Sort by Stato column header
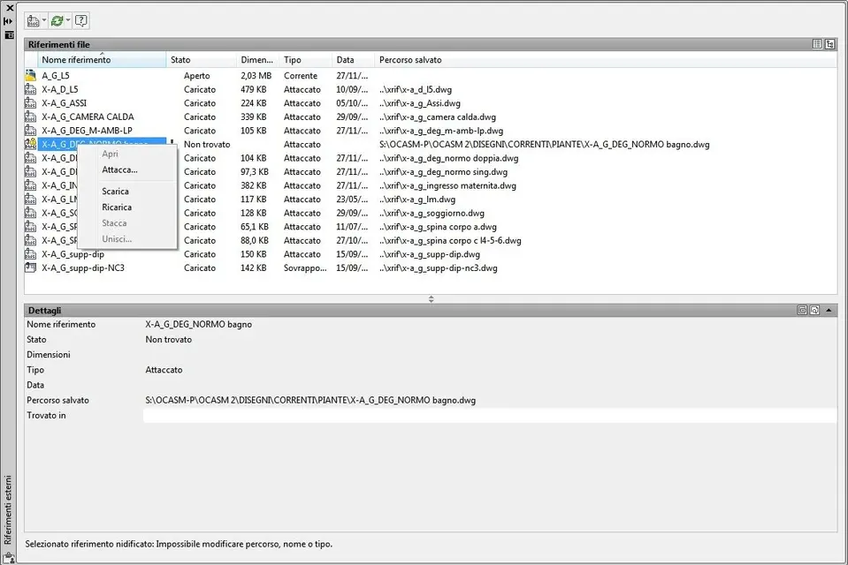The image size is (848, 565). (202, 59)
